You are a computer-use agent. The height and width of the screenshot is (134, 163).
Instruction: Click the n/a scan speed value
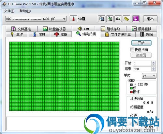pos(150,112)
